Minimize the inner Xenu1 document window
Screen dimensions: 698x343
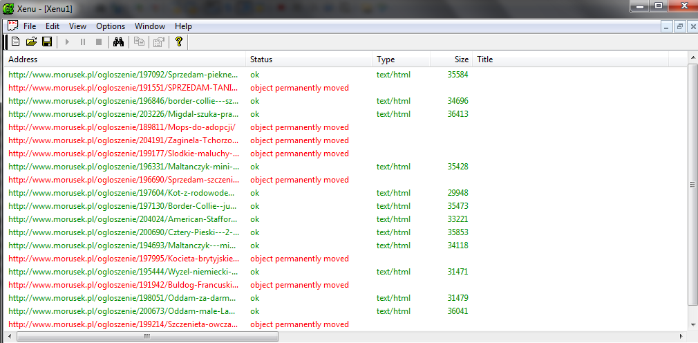[x=666, y=27]
